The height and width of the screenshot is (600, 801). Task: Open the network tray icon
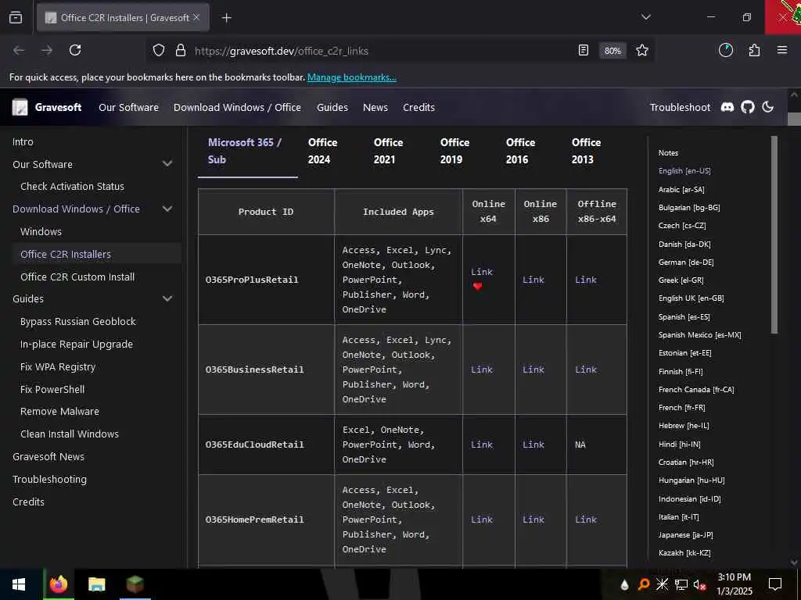pos(681,584)
